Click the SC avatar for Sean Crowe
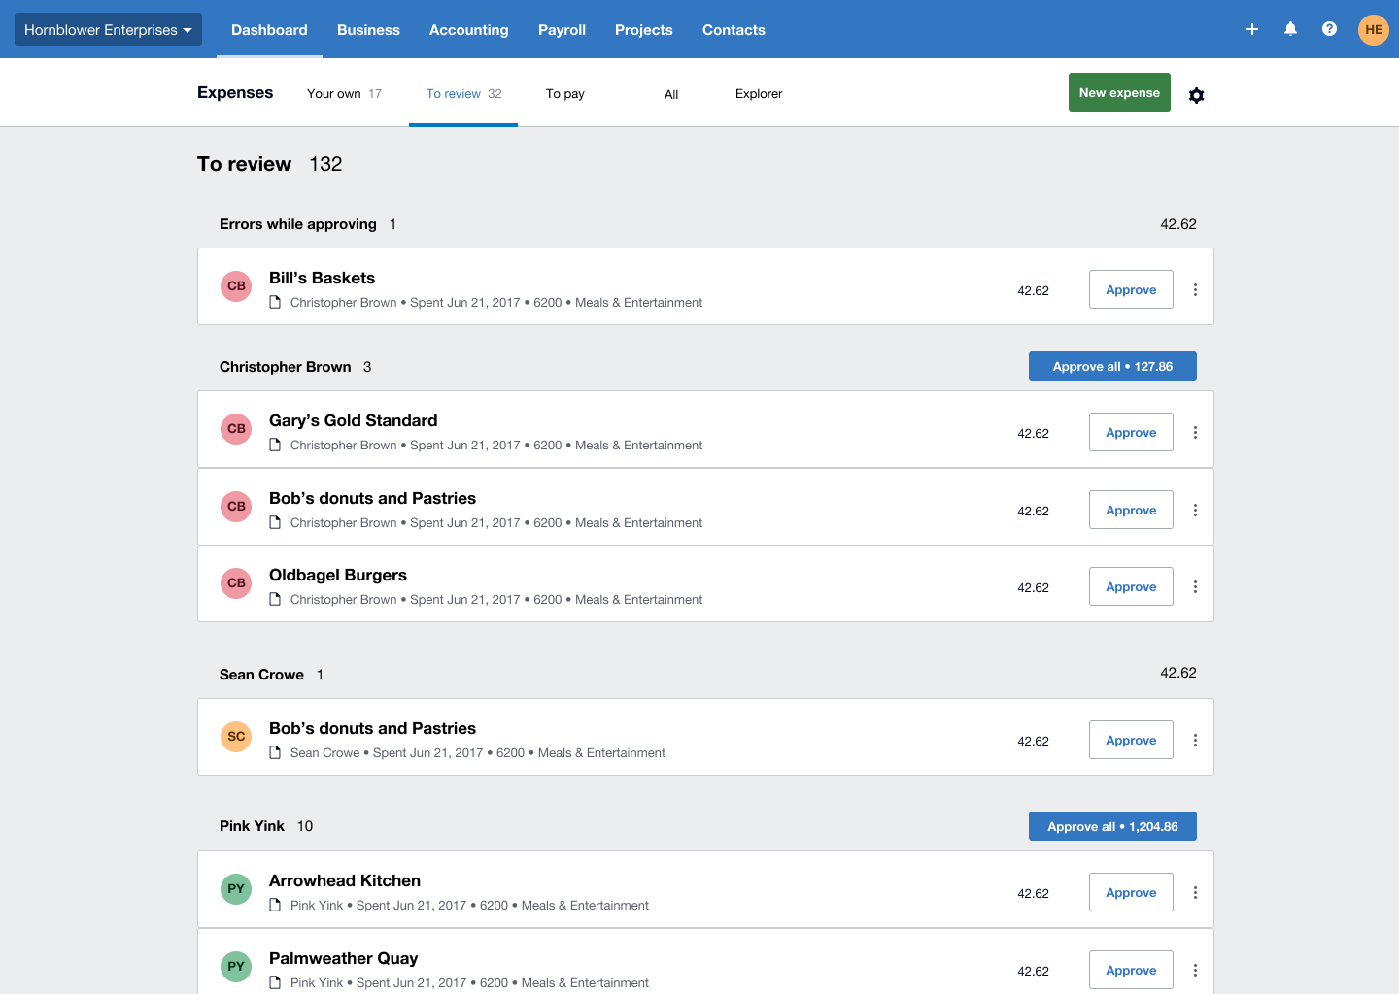 click(236, 737)
